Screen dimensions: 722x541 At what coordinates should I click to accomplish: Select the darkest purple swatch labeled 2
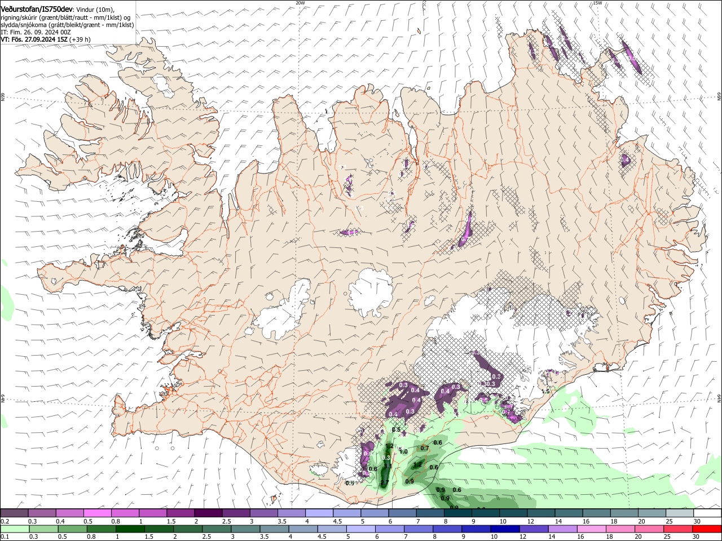click(x=208, y=513)
